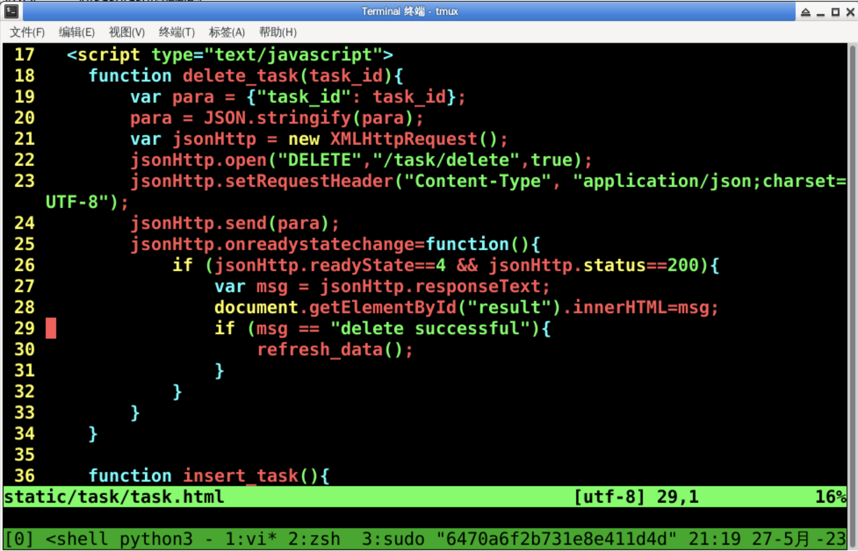The height and width of the screenshot is (551, 858).
Task: Maximize the Terminal window
Action: (835, 12)
